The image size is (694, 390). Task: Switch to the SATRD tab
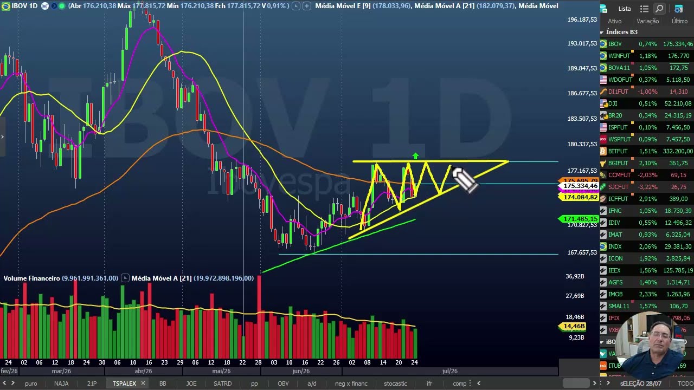click(223, 383)
